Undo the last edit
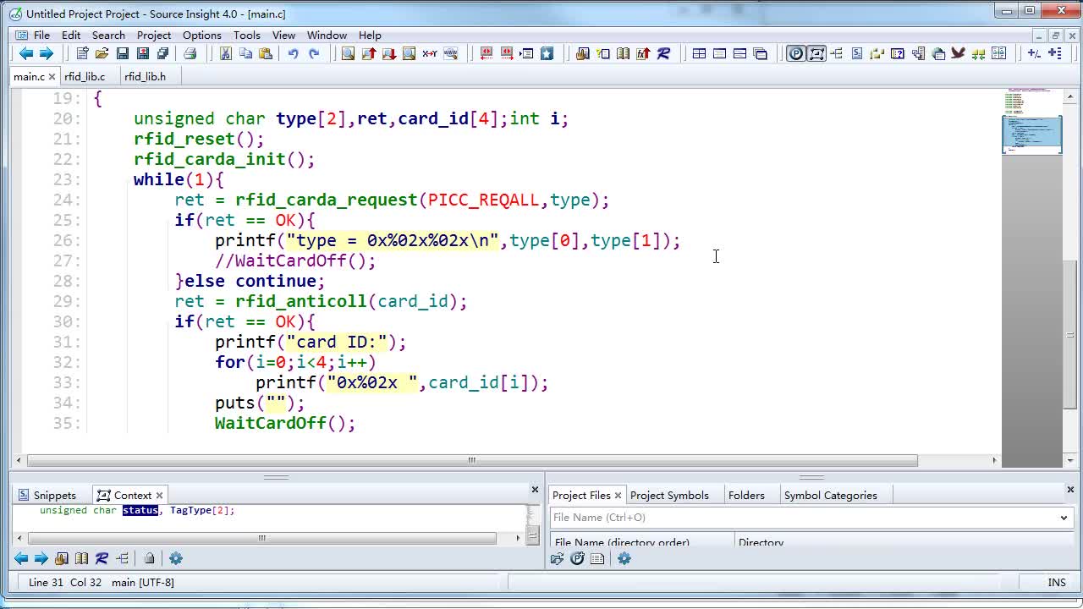This screenshot has width=1083, height=609. tap(294, 53)
